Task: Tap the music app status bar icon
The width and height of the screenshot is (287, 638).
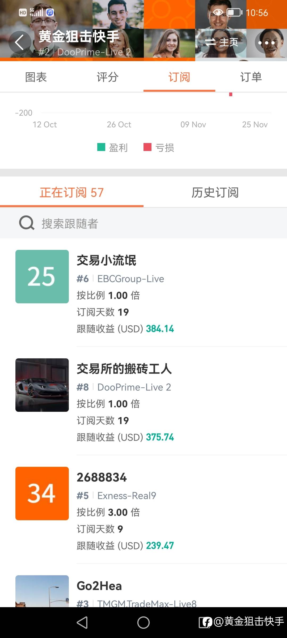Action: click(x=50, y=12)
